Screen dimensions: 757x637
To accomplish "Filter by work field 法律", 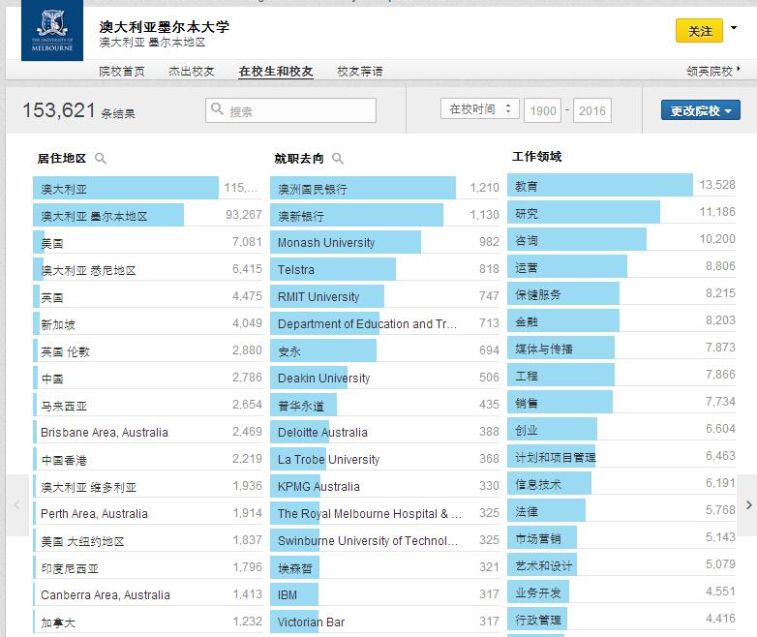I will tap(621, 510).
